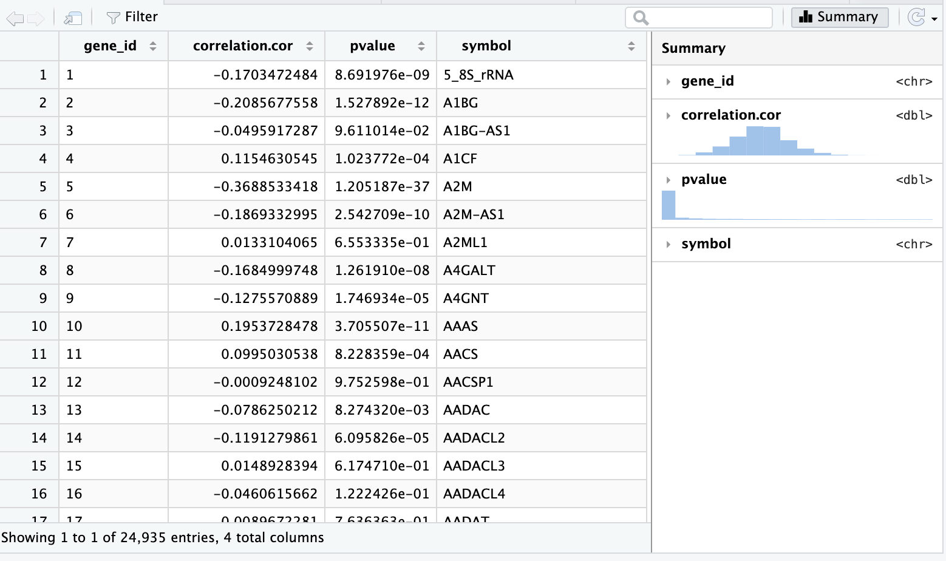Select the AADAC symbol cell
Viewport: 946px width, 561px height.
point(541,410)
